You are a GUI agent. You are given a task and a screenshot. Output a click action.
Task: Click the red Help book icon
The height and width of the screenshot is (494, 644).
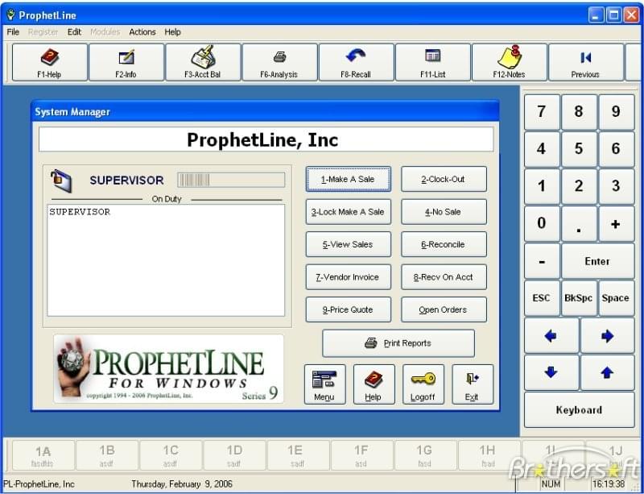tap(374, 384)
